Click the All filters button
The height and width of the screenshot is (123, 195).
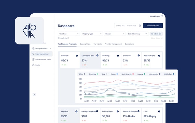point(156,34)
